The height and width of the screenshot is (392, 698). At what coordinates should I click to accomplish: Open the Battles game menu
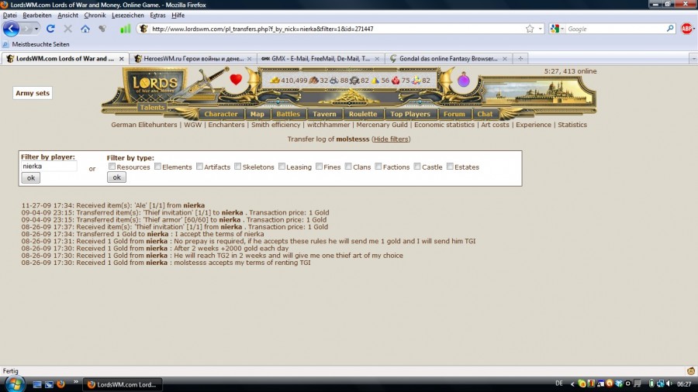pos(288,114)
